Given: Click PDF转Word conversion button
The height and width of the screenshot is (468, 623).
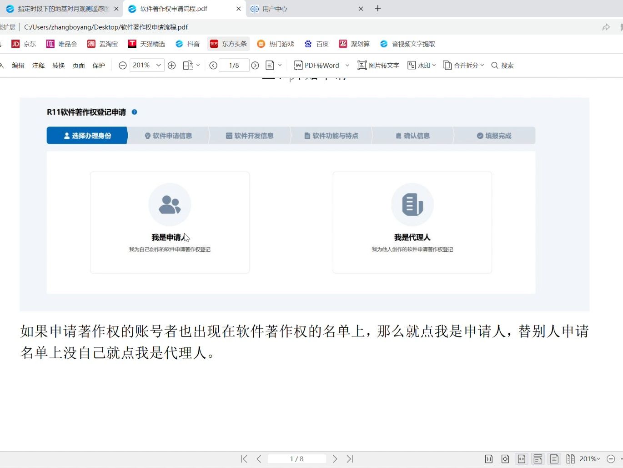Looking at the screenshot, I should pyautogui.click(x=317, y=66).
